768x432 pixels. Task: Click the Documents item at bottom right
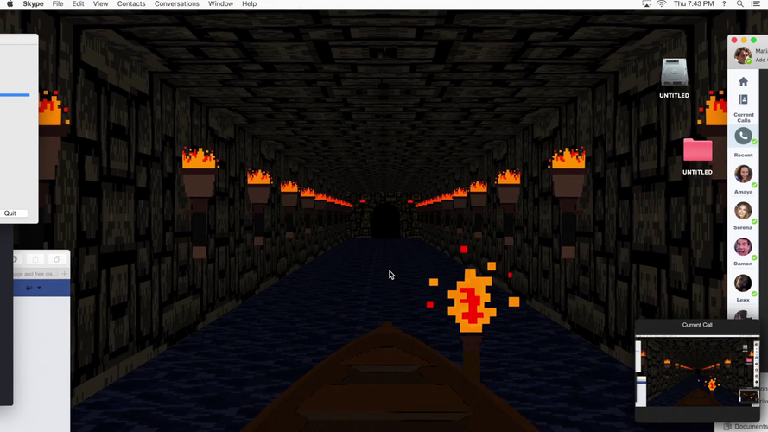tap(746, 427)
